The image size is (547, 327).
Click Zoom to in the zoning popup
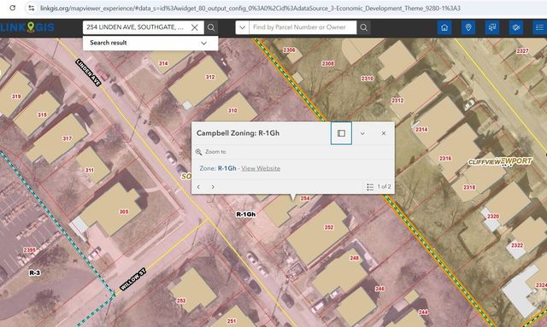[211, 152]
